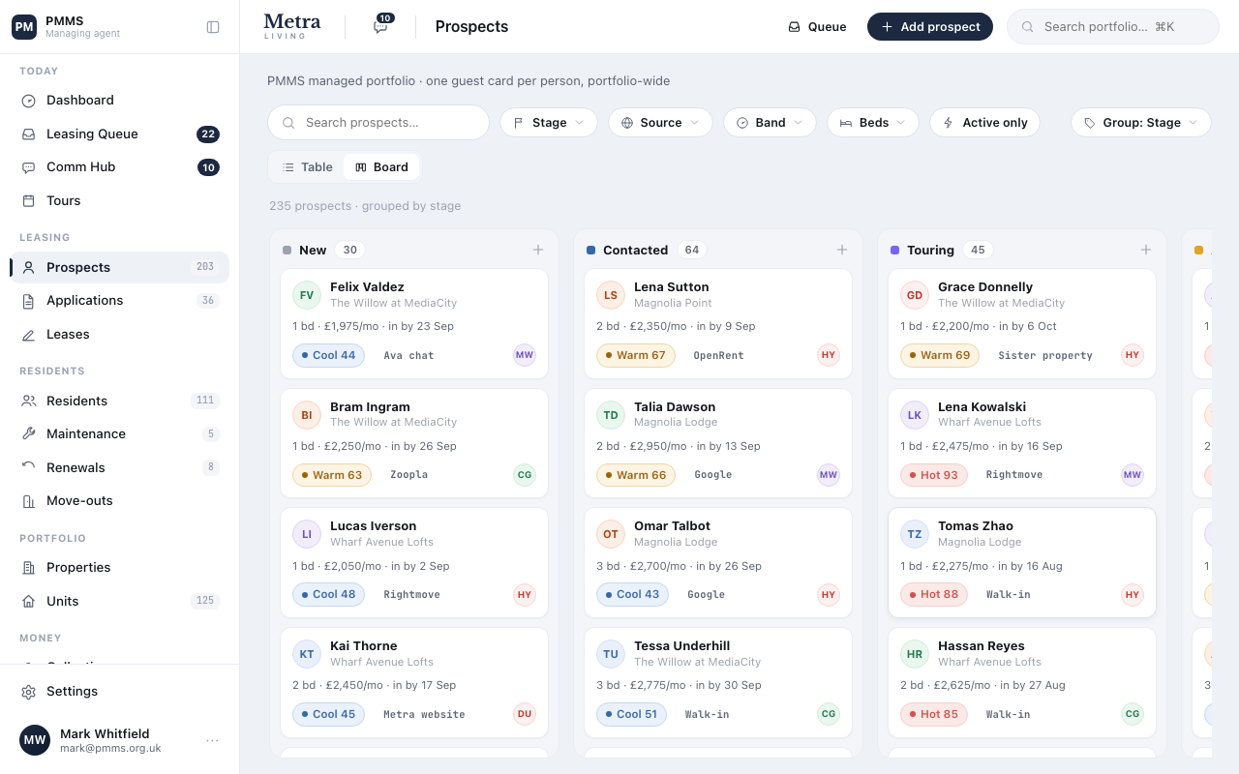
Task: Click Felix Valdez's MW assignee avatar
Action: pos(525,355)
